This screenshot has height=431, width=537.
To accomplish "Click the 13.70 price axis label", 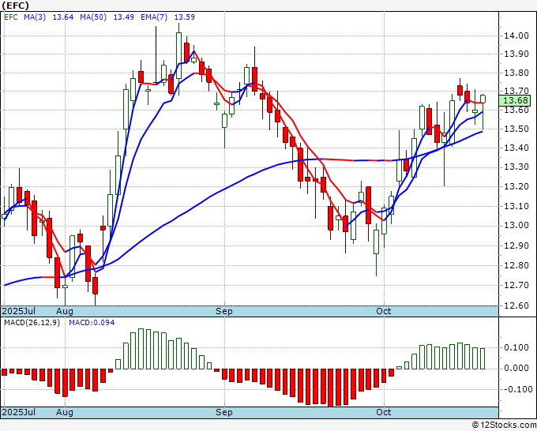I will 516,91.
